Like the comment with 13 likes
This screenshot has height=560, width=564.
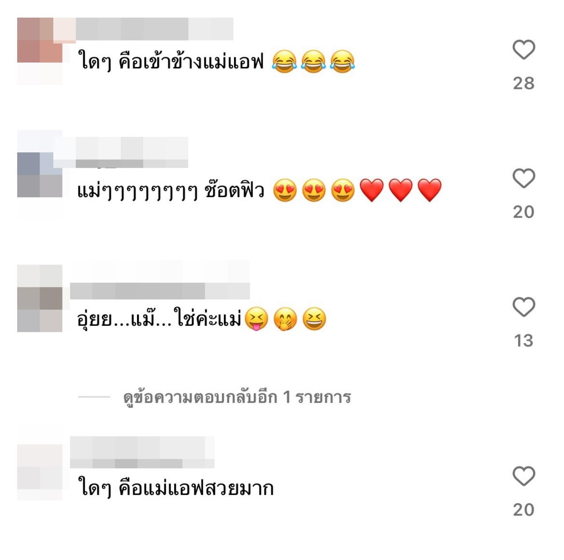click(x=523, y=307)
